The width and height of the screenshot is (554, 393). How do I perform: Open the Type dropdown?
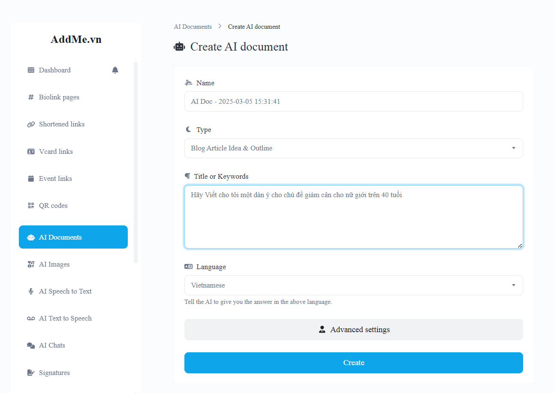(354, 148)
